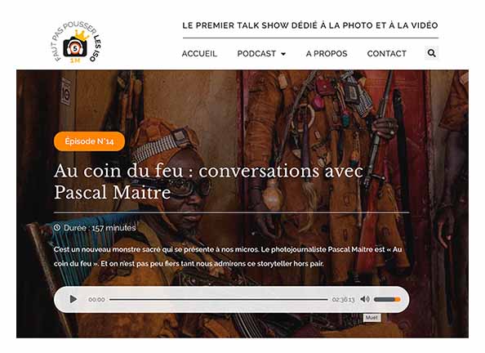Viewport: 485px width, 353px height.
Task: Expand the Podcast dropdown arrow
Action: point(283,54)
